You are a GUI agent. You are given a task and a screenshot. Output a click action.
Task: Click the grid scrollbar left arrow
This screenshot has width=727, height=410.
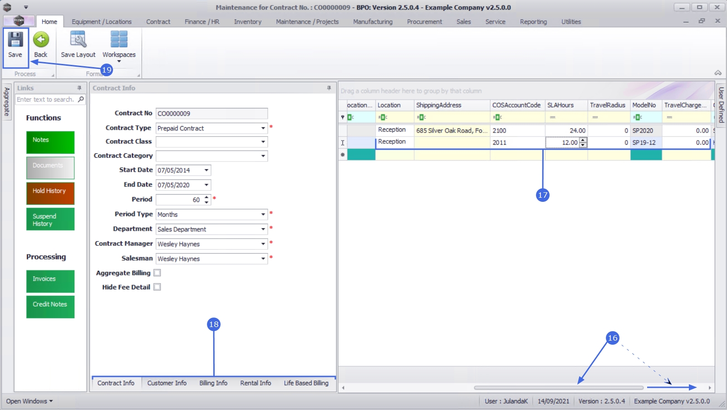coord(344,388)
